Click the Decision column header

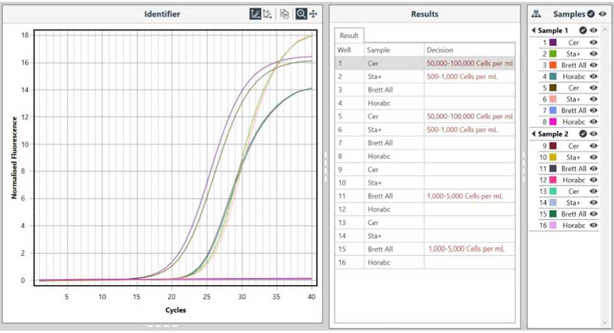point(441,50)
